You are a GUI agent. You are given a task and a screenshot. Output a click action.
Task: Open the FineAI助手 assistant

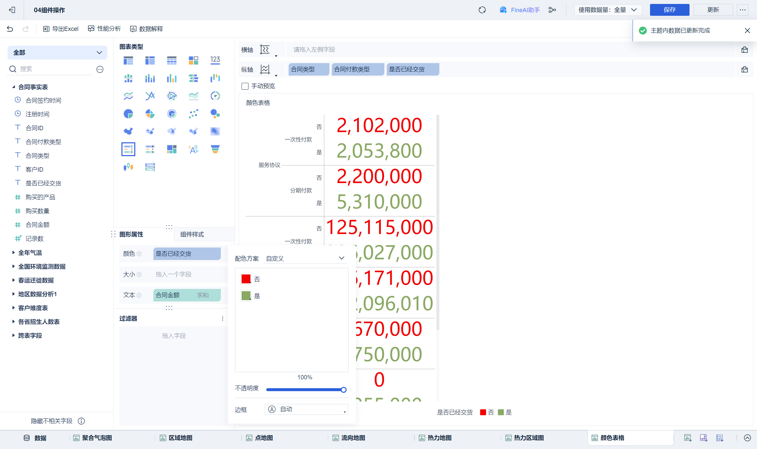[520, 10]
